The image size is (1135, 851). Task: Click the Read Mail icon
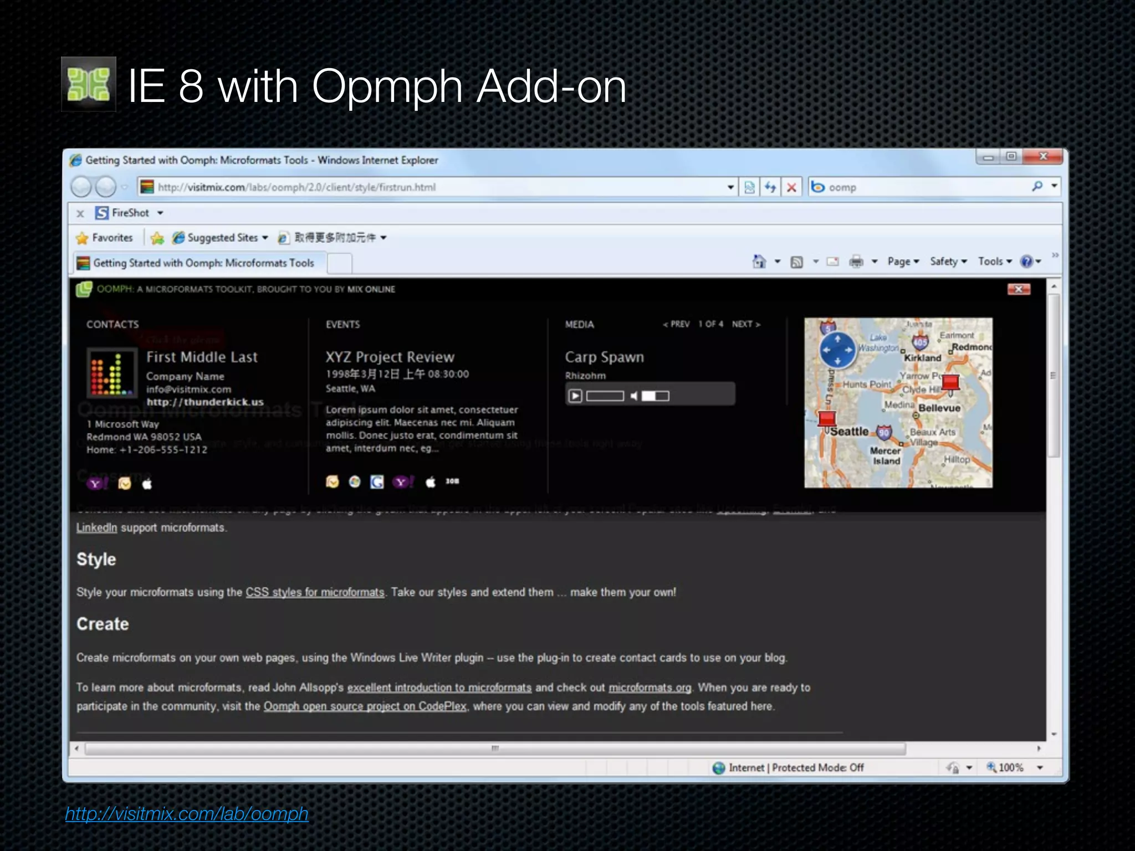[832, 262]
